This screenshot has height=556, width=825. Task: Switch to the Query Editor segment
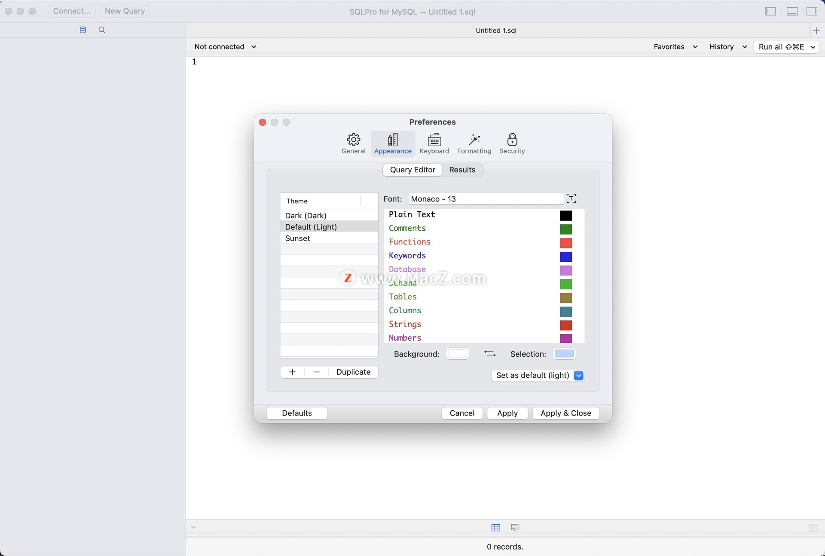(x=412, y=170)
